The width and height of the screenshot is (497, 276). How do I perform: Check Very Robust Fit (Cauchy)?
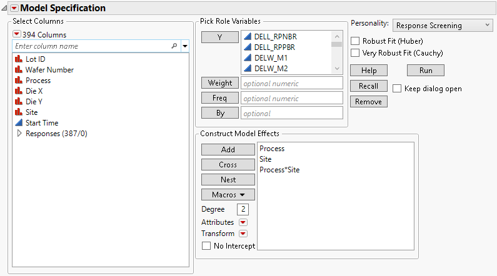coord(356,52)
